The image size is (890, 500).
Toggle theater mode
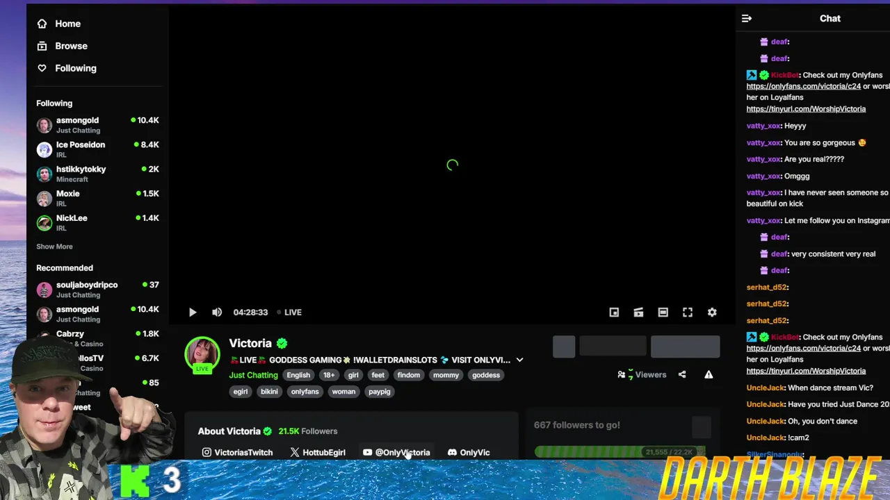tap(663, 312)
